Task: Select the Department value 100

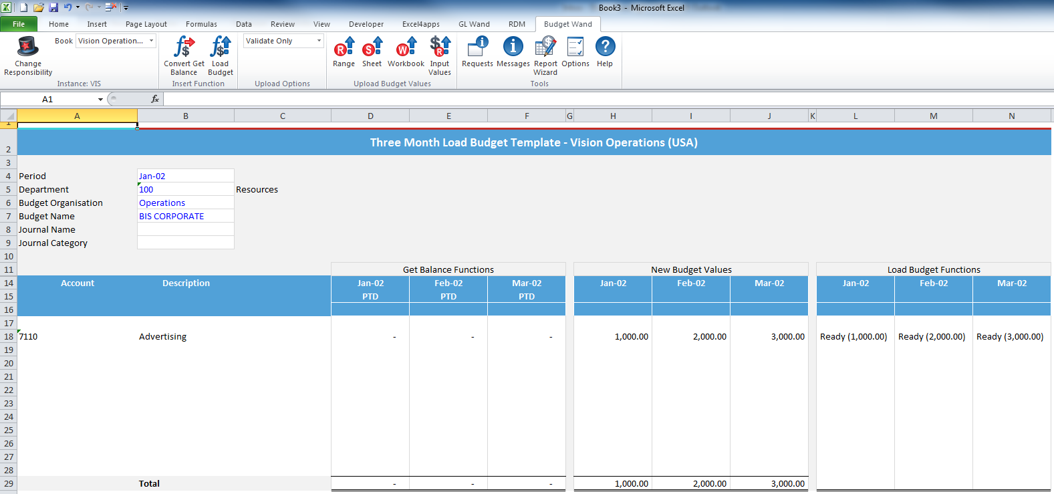Action: pos(186,189)
